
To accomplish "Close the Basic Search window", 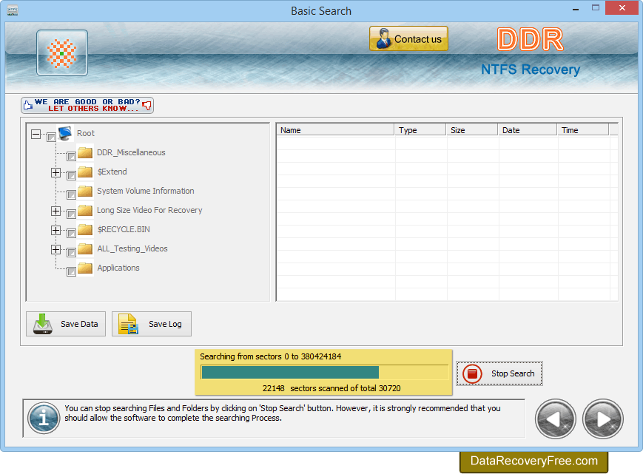I will [x=622, y=8].
